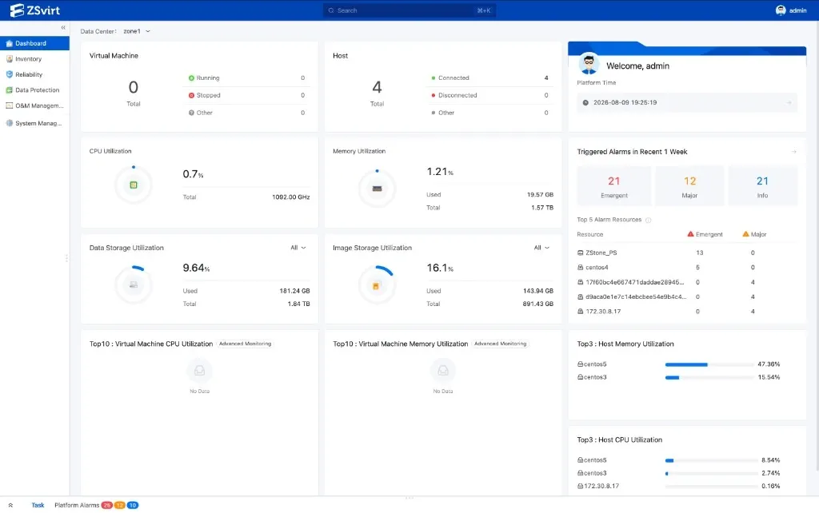Viewport: 819px width, 513px height.
Task: Click the orange platform alarms badge
Action: (120, 505)
